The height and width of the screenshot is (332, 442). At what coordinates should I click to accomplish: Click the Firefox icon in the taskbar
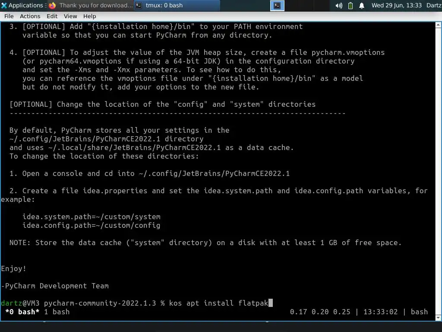pyautogui.click(x=52, y=5)
